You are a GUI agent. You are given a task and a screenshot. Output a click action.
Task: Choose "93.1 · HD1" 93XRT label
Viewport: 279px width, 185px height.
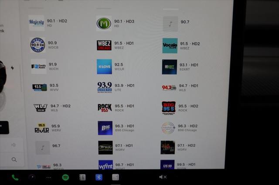click(x=189, y=65)
